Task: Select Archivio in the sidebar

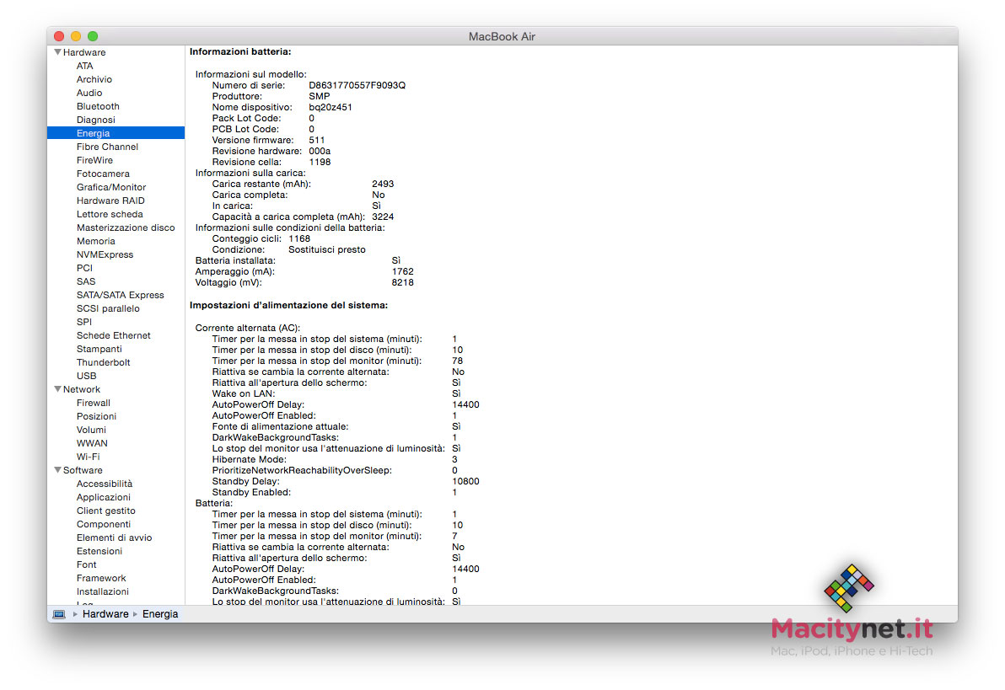Action: (x=94, y=79)
